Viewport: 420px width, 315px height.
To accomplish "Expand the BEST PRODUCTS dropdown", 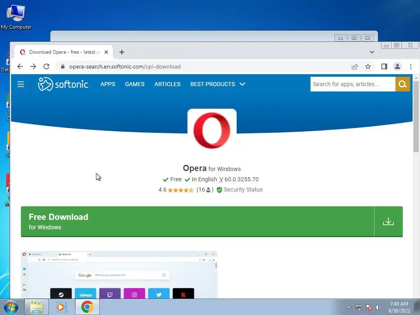I will coord(217,84).
